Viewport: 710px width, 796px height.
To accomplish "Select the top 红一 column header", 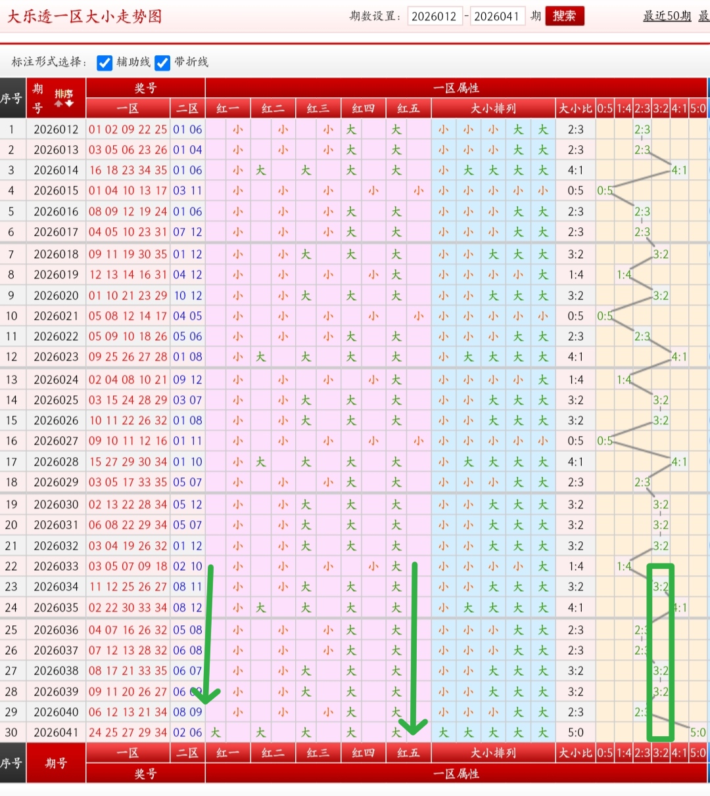I will coord(227,108).
